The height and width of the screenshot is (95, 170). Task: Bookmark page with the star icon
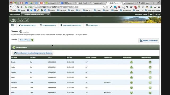click(x=107, y=7)
